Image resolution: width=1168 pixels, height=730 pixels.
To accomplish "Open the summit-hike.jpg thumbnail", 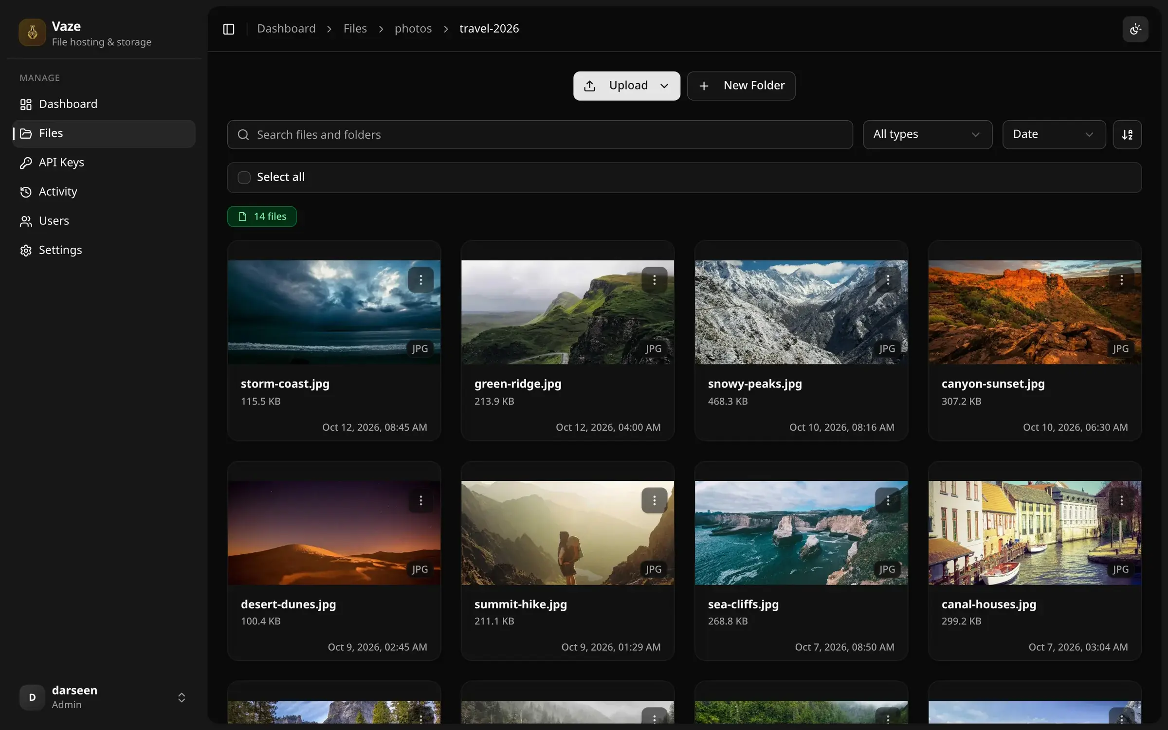I will 567,533.
